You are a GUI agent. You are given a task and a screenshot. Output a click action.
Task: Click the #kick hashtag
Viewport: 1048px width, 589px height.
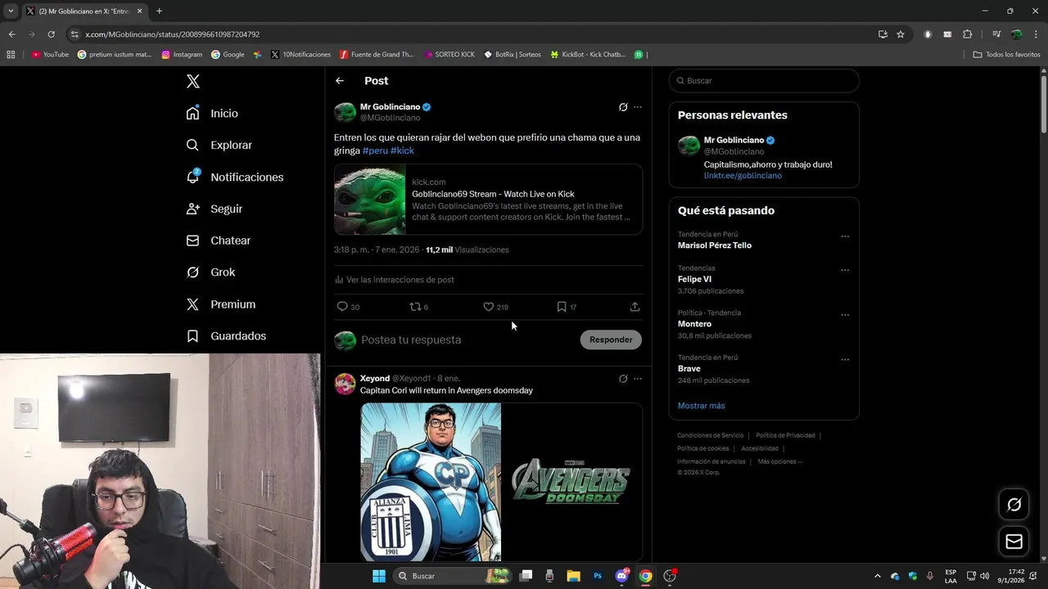(x=402, y=151)
